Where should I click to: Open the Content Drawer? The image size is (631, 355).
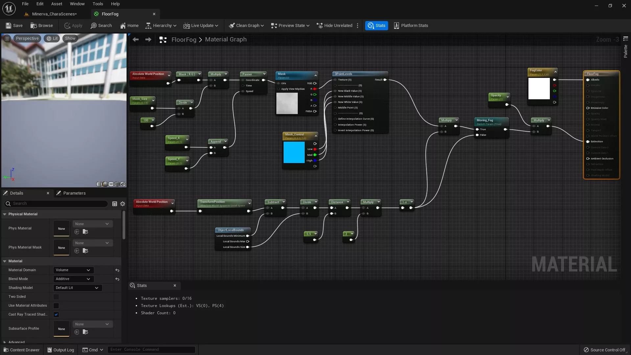point(21,350)
